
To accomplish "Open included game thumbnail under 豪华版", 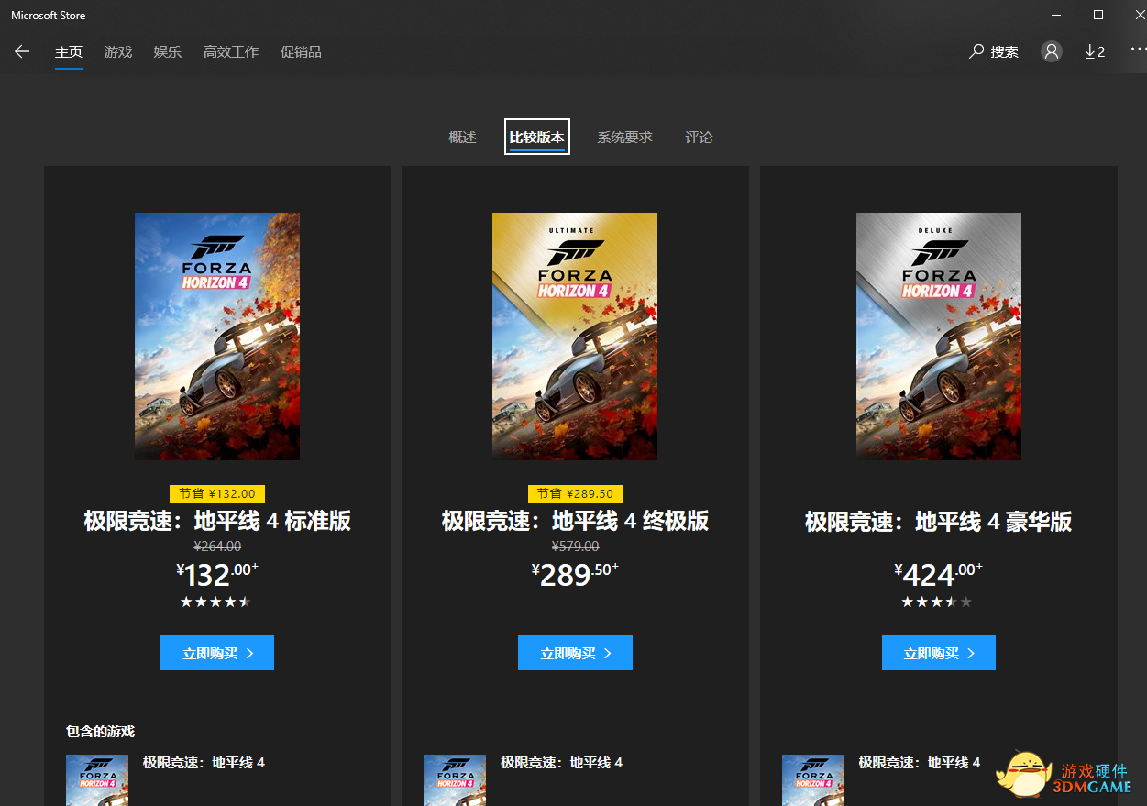I will [x=813, y=780].
